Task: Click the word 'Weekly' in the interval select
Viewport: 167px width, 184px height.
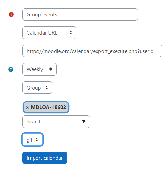Action: pos(35,69)
